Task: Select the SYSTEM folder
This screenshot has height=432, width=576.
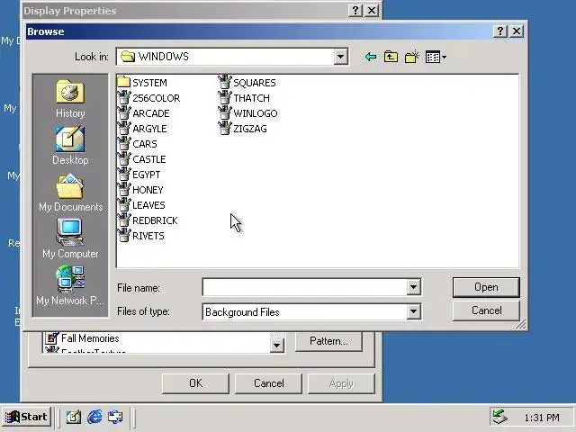Action: (142, 83)
